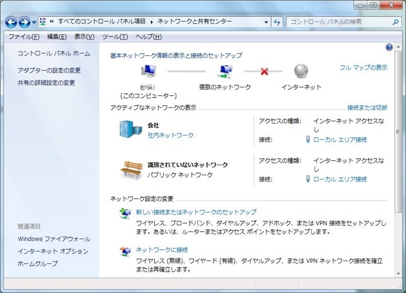Open Windows ファイアウォール link
The image size is (406, 293).
[54, 239]
